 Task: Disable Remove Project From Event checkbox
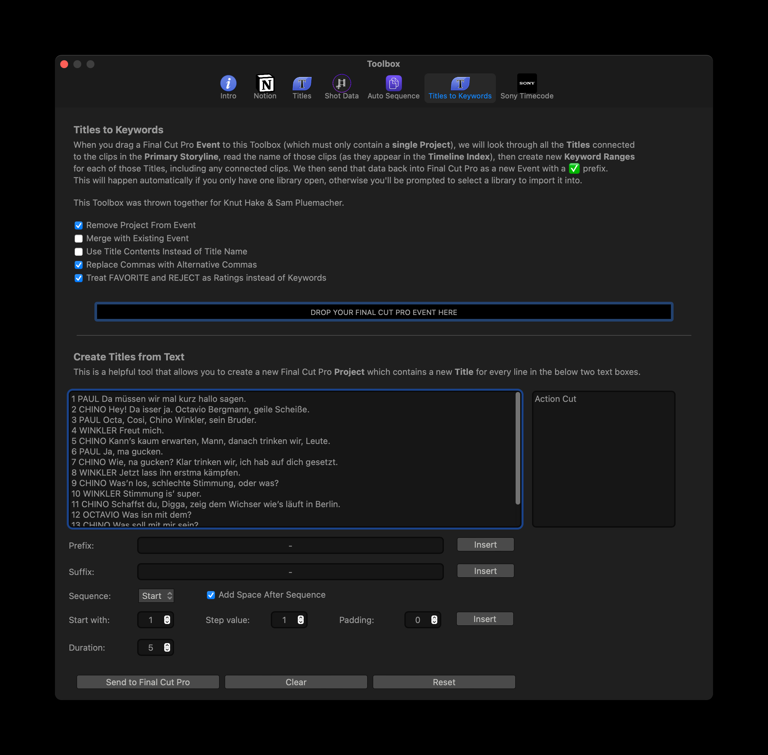point(79,225)
